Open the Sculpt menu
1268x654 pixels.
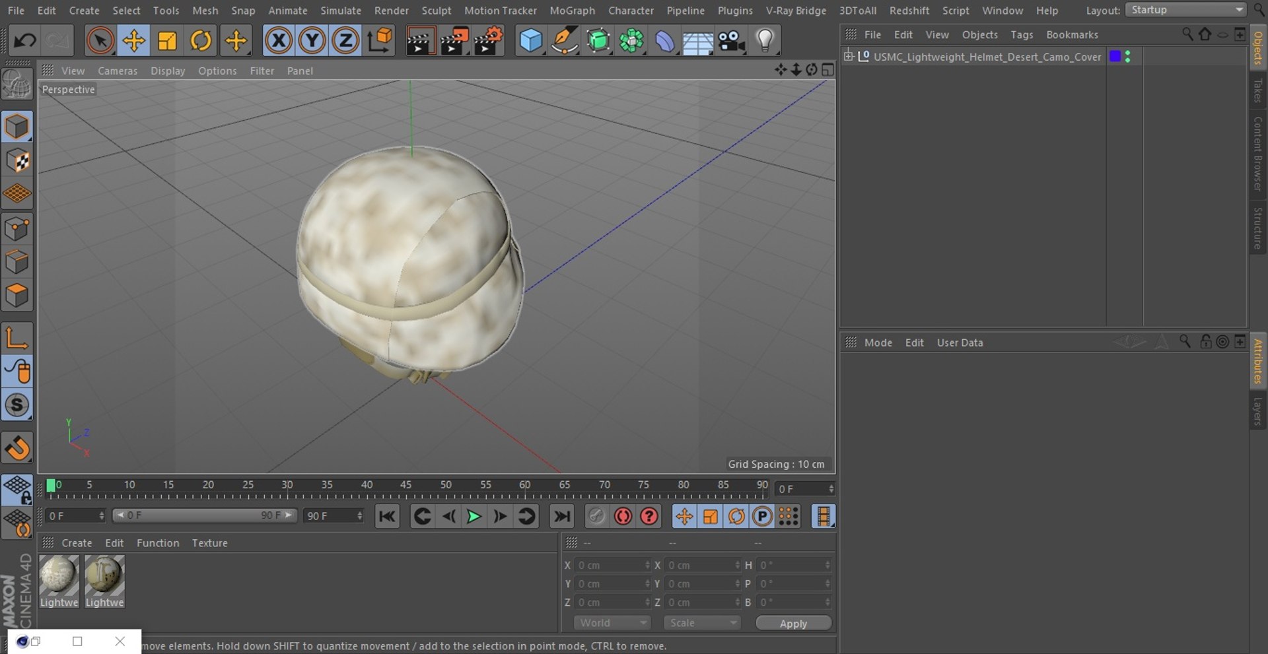[437, 11]
